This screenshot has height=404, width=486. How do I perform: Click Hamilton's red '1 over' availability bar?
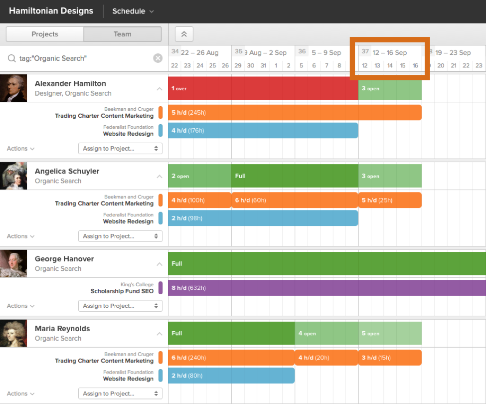pyautogui.click(x=263, y=88)
